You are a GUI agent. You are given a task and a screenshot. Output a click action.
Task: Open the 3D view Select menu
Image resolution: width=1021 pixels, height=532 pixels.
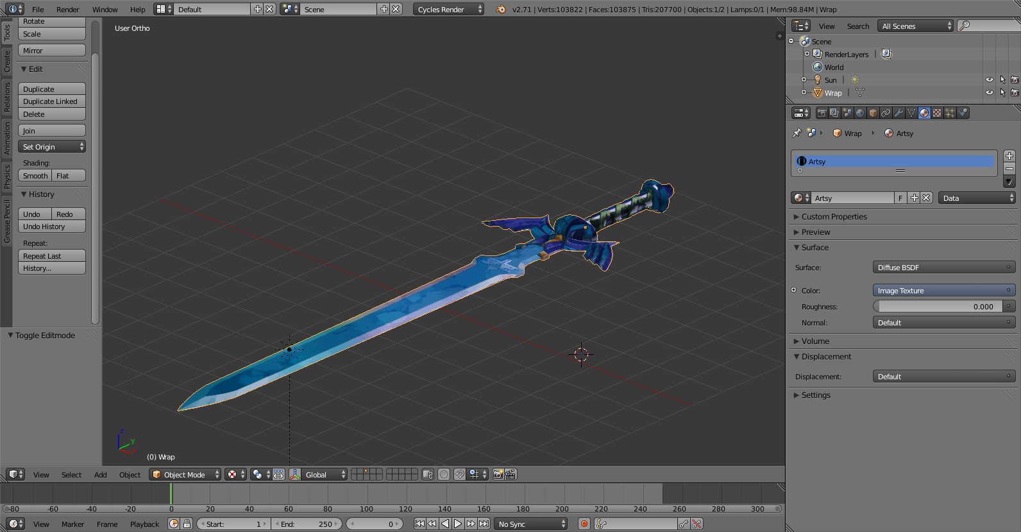(72, 475)
